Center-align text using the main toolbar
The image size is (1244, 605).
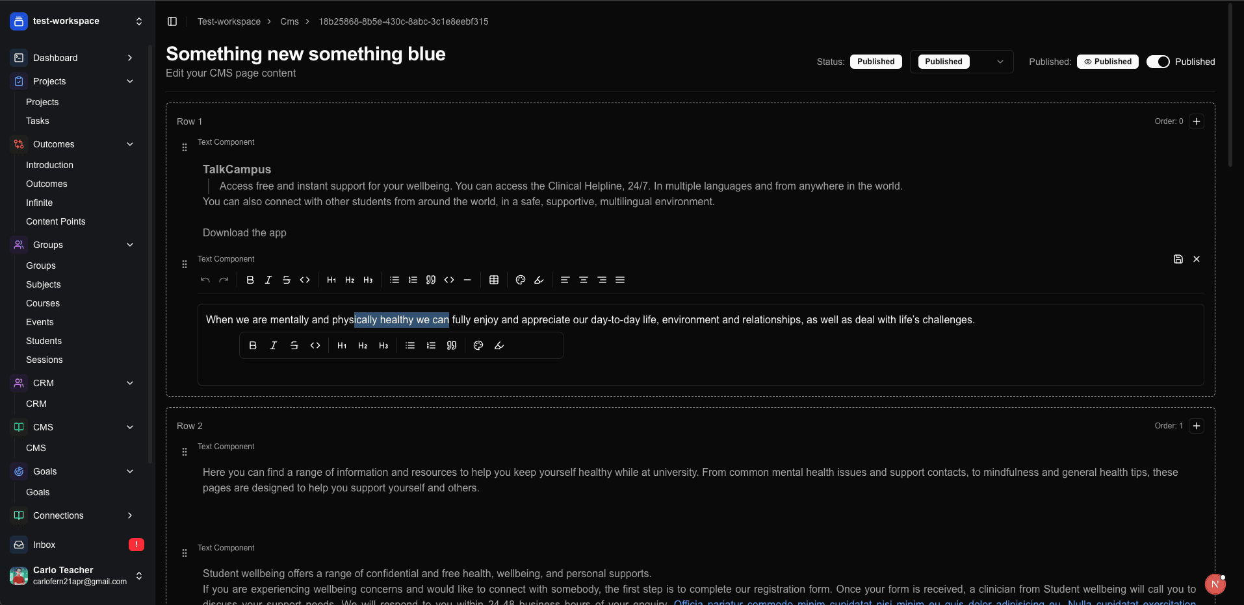click(x=584, y=280)
